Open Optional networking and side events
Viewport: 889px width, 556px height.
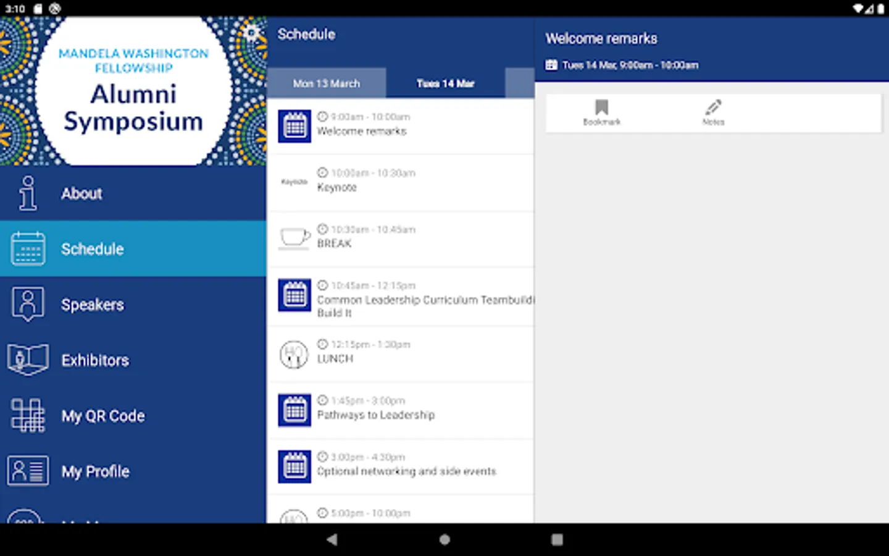point(401,466)
